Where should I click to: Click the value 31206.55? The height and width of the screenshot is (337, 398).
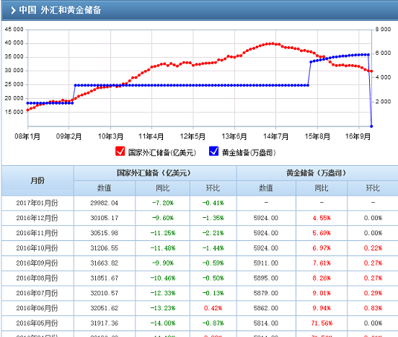(x=105, y=248)
